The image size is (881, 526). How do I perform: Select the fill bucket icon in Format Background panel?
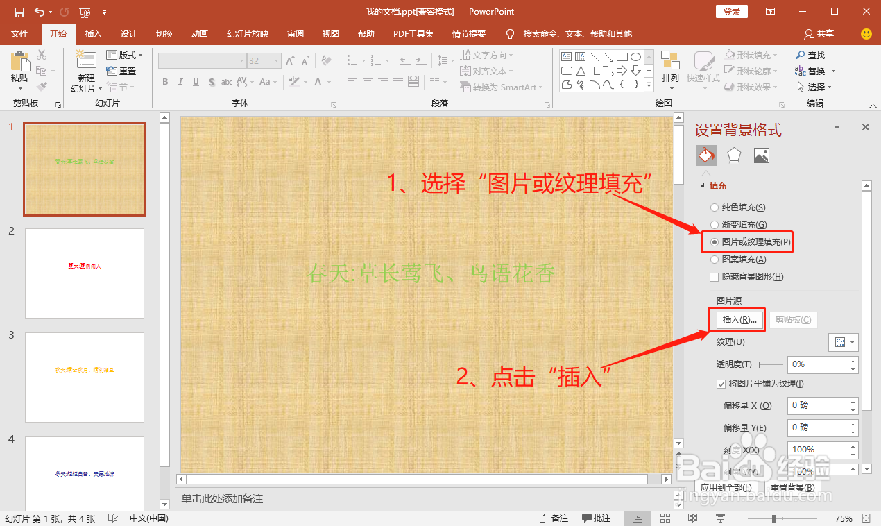click(705, 155)
